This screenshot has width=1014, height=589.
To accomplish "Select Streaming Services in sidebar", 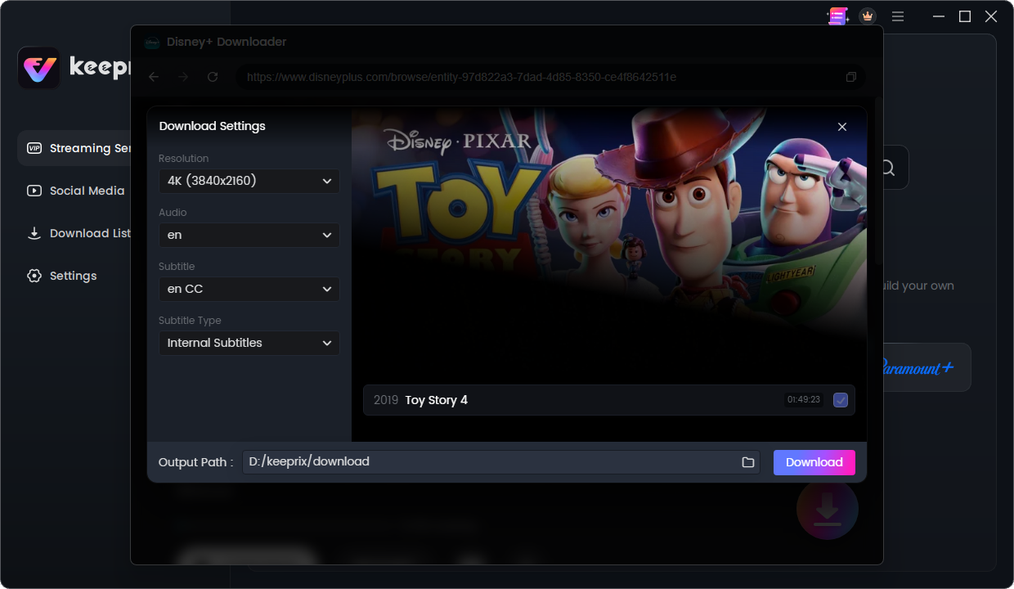I will pyautogui.click(x=74, y=148).
